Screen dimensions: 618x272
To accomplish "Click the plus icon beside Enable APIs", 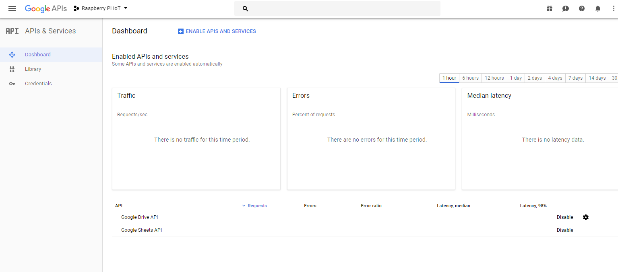I will (x=181, y=31).
